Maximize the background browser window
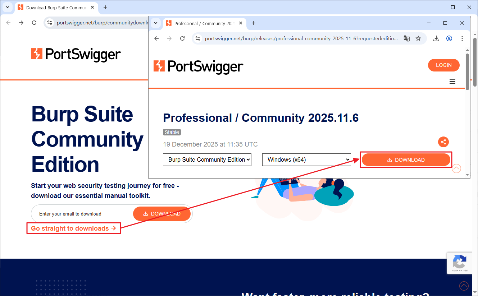478x296 pixels. click(453, 7)
